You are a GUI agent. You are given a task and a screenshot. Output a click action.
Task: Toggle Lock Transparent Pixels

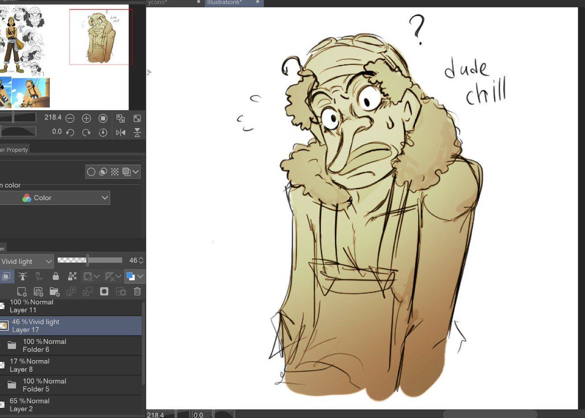pyautogui.click(x=72, y=277)
